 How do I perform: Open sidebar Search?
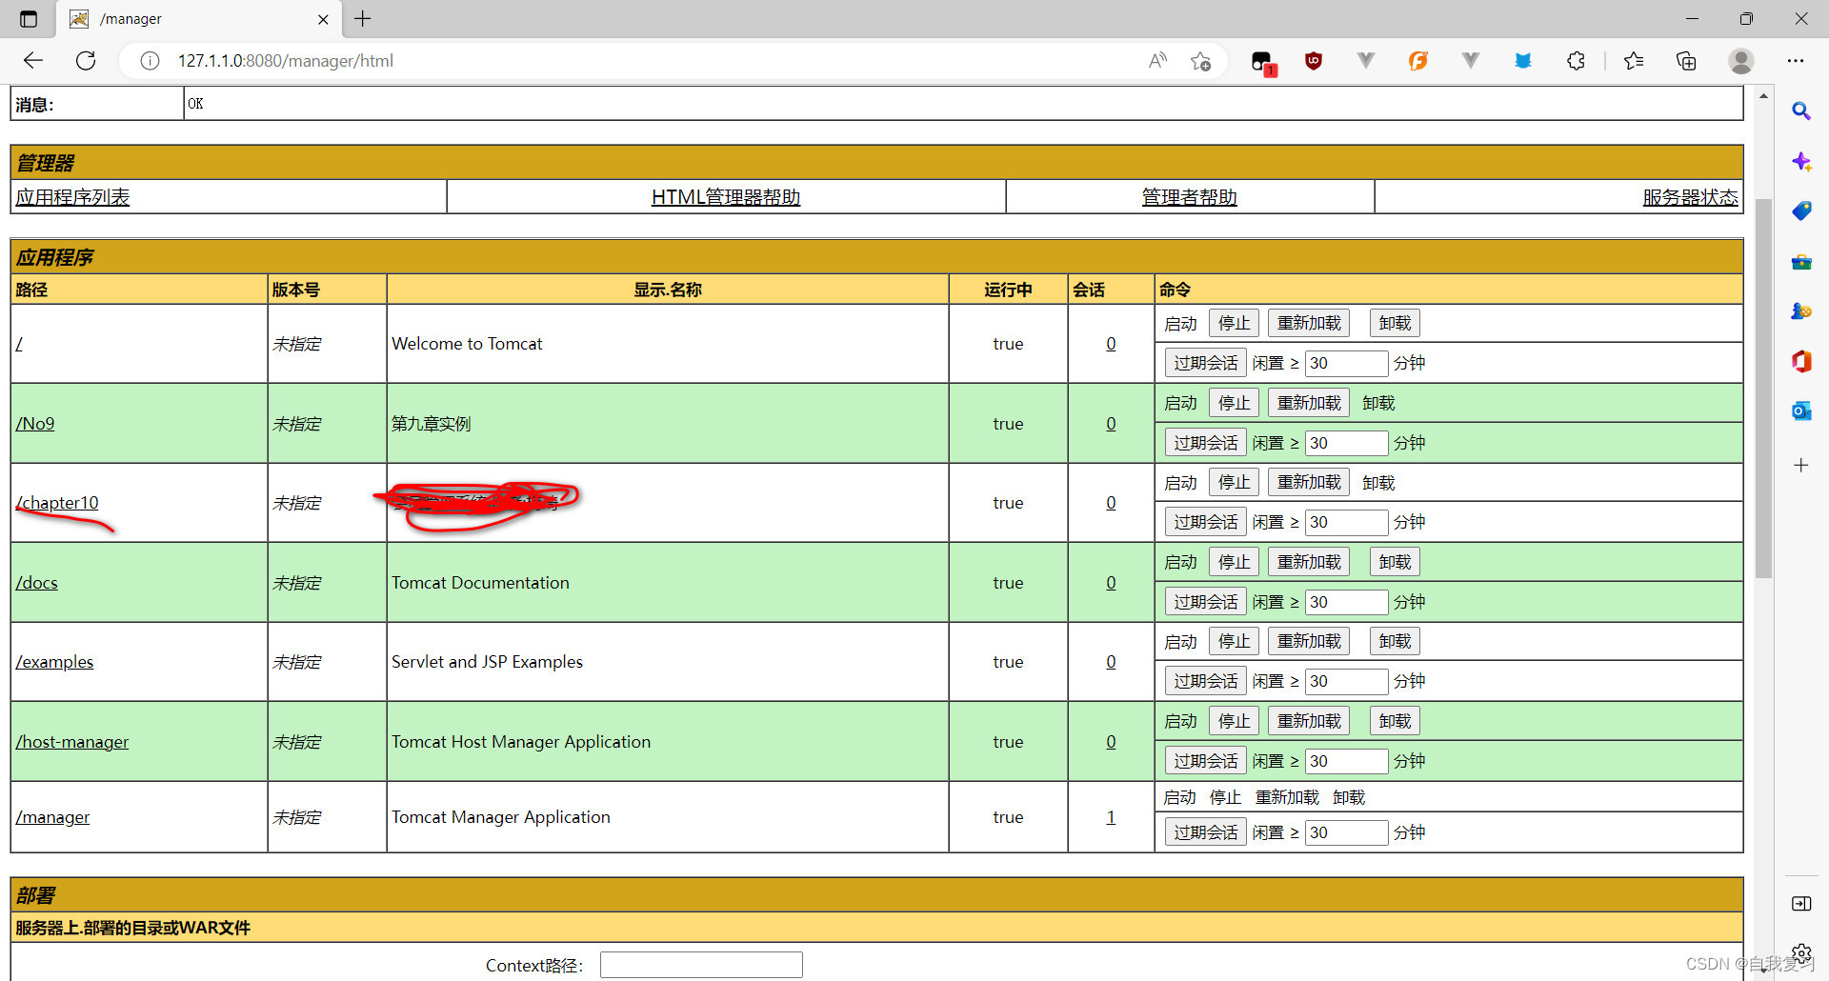coord(1801,111)
